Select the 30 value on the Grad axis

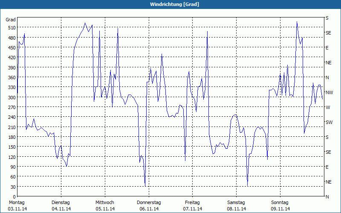pos(13,187)
